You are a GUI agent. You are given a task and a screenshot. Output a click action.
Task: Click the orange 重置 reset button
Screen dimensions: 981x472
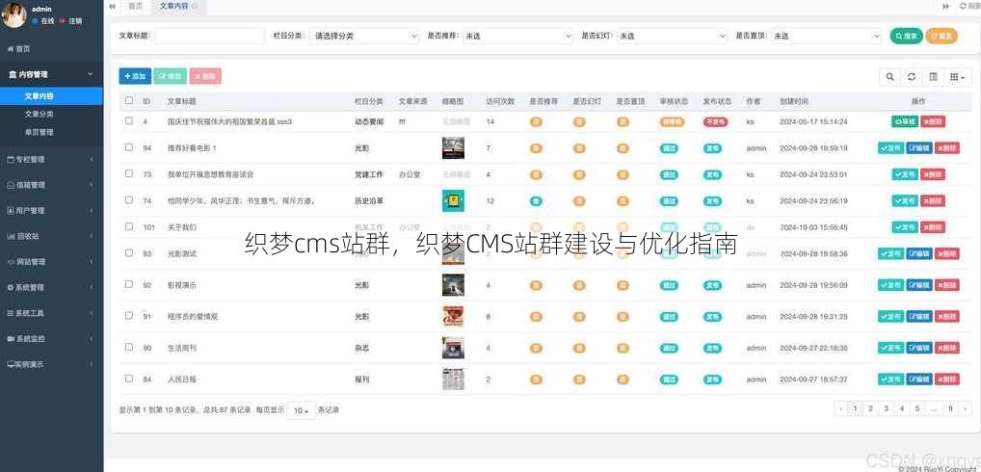[941, 37]
